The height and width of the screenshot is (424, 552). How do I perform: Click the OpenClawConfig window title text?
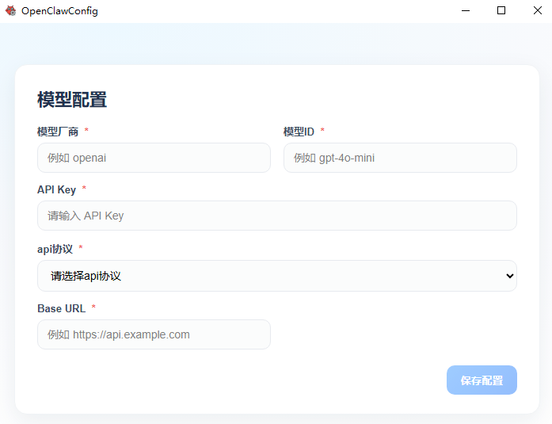59,11
